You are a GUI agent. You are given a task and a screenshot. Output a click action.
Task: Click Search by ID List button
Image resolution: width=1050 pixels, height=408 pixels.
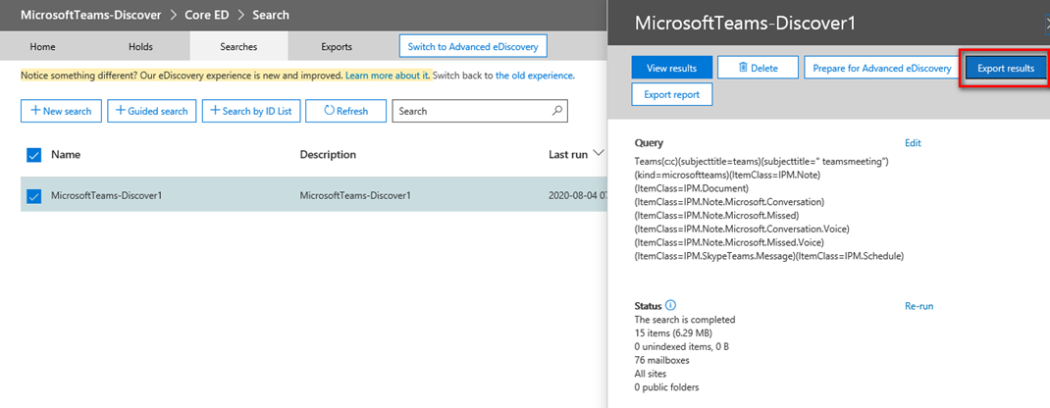tap(251, 111)
